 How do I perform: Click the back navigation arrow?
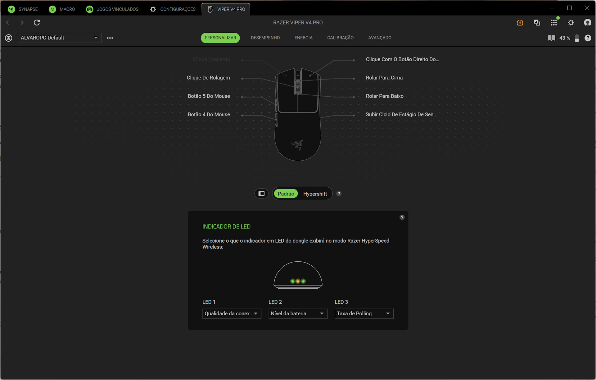pos(8,22)
